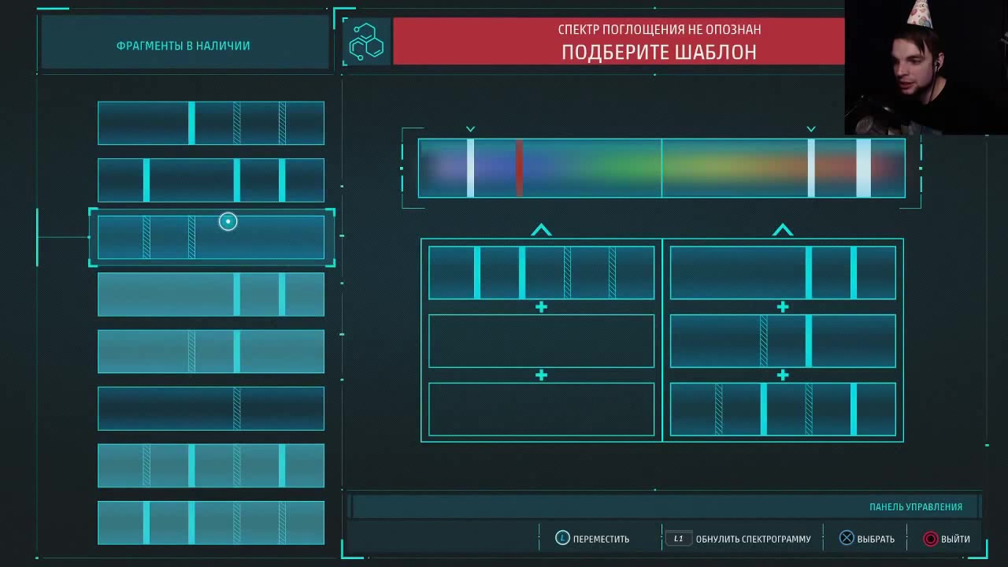The height and width of the screenshot is (567, 1008).
Task: Click the lower plus icon in left template column
Action: (541, 376)
